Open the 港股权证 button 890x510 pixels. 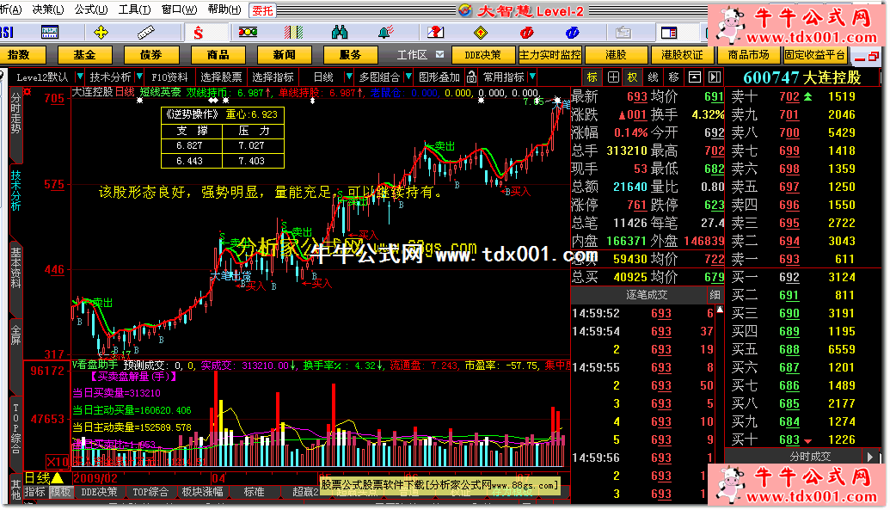[682, 54]
